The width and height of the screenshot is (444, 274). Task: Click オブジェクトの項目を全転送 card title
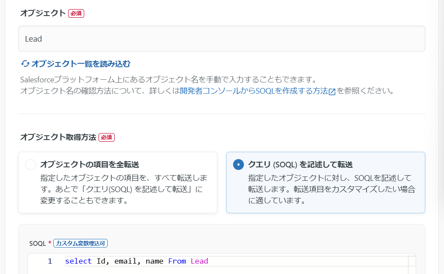tap(89, 165)
